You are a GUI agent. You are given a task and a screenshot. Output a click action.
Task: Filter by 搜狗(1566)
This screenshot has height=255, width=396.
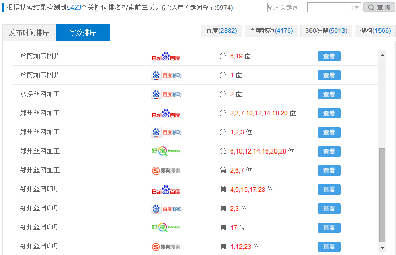point(375,31)
